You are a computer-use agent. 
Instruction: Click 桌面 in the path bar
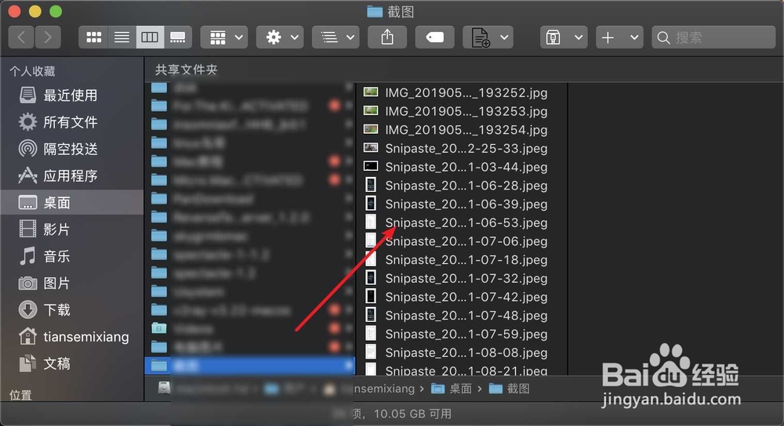452,388
